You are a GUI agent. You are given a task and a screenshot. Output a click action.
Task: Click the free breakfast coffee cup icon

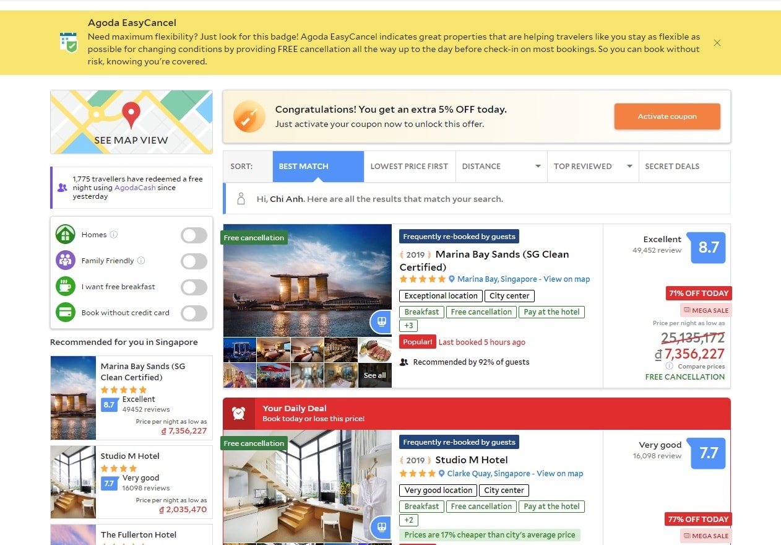click(x=66, y=286)
